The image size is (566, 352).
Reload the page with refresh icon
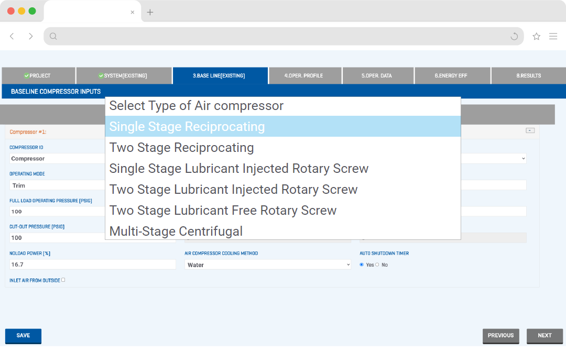pyautogui.click(x=514, y=36)
